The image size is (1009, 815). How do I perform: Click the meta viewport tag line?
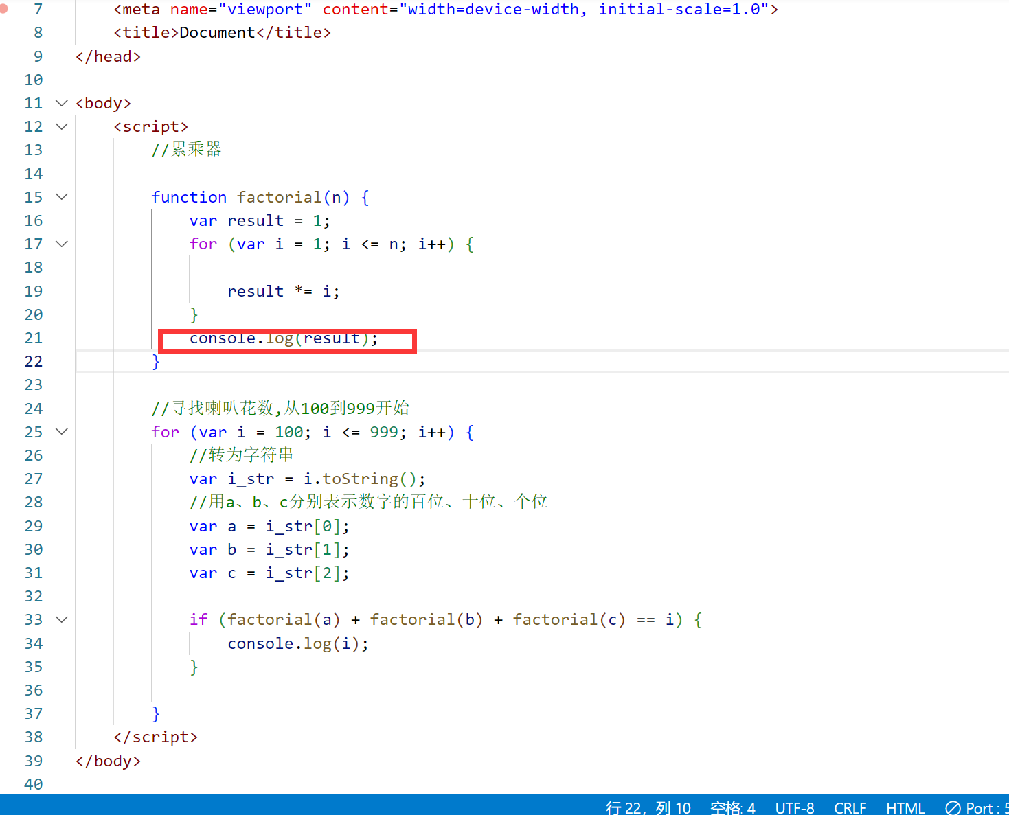click(x=446, y=9)
